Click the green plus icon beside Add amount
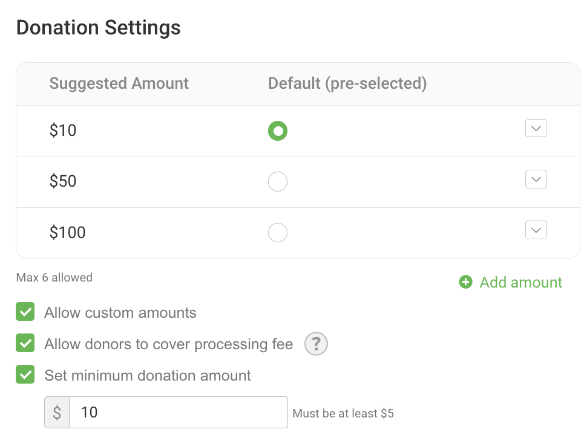The image size is (587, 441). click(x=465, y=282)
